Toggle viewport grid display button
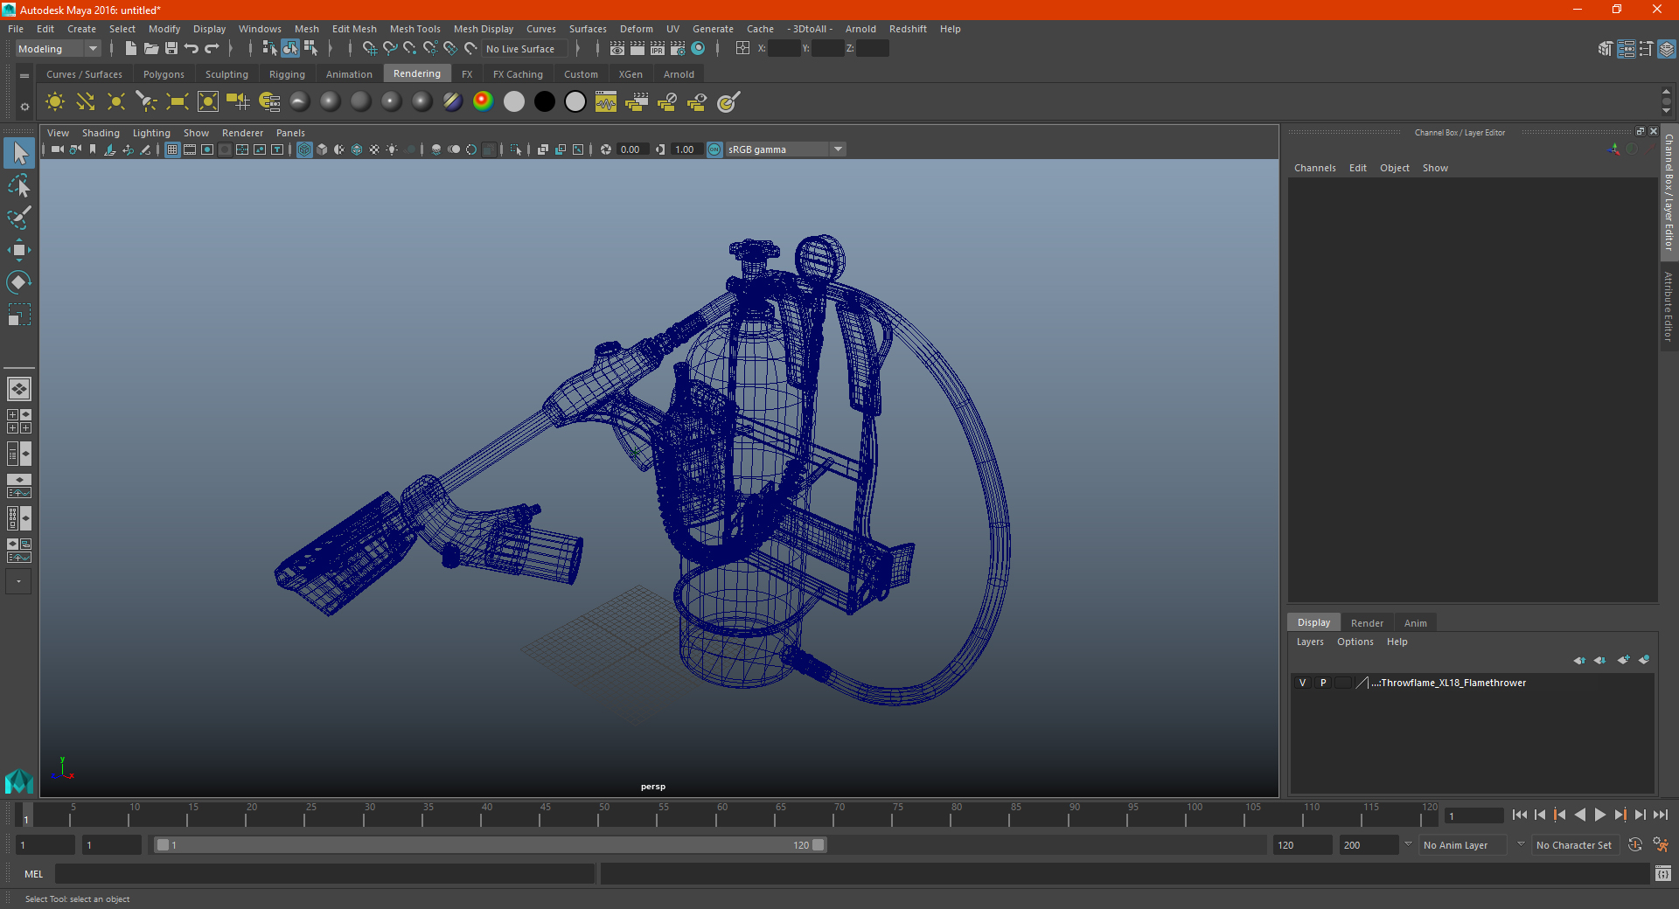1679x909 pixels. [x=172, y=149]
